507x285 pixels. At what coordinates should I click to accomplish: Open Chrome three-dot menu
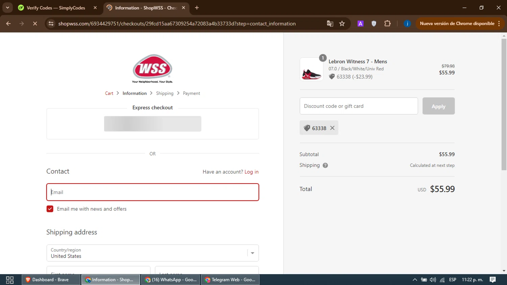(x=499, y=24)
